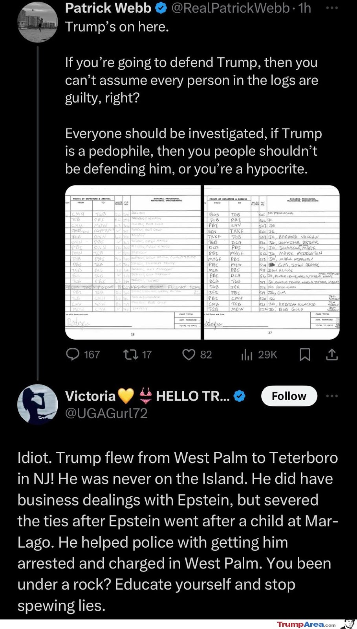Open the right flight log image
The image size is (357, 629).
tap(272, 262)
